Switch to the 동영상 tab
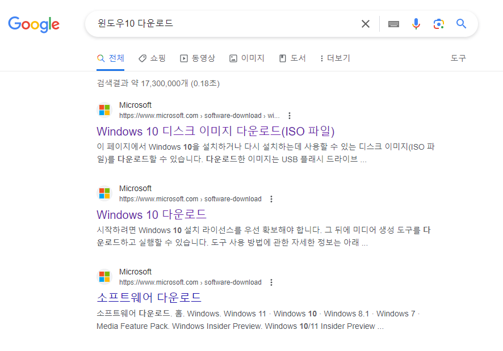Screen dimensions: 503x351 pyautogui.click(x=198, y=58)
